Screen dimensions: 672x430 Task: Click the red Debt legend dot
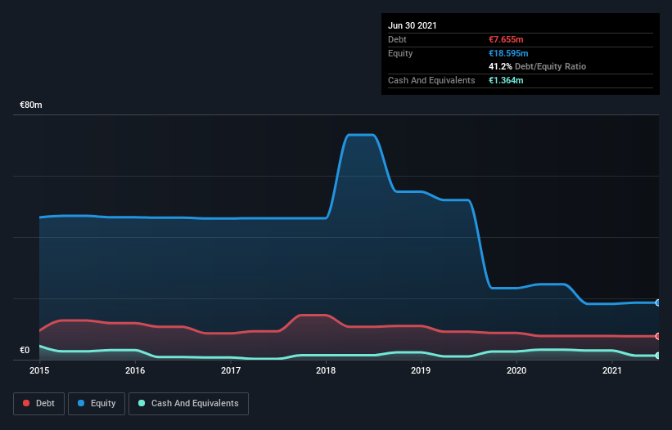26,403
